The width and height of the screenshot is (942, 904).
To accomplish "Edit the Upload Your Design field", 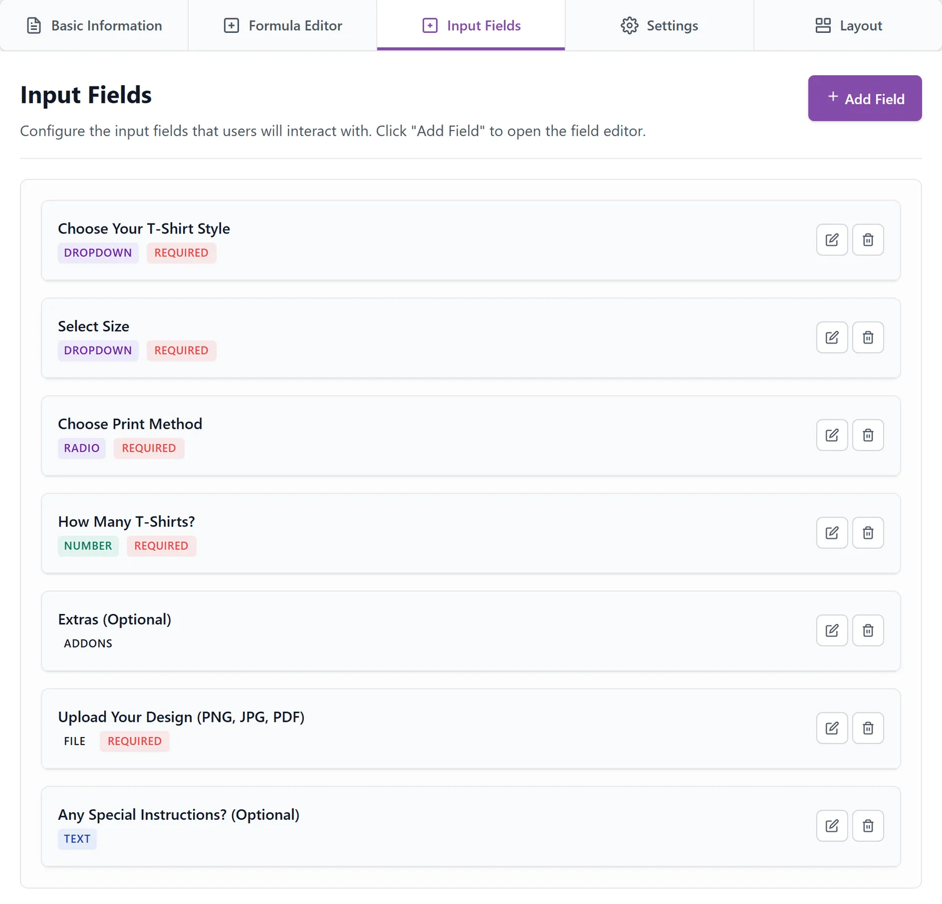I will (x=832, y=728).
